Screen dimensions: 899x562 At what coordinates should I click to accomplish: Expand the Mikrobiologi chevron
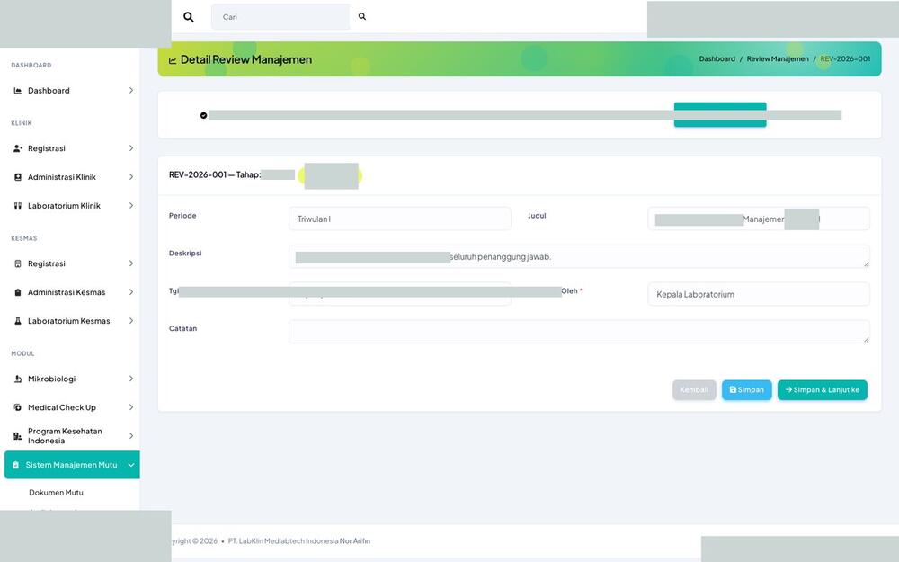pos(131,379)
